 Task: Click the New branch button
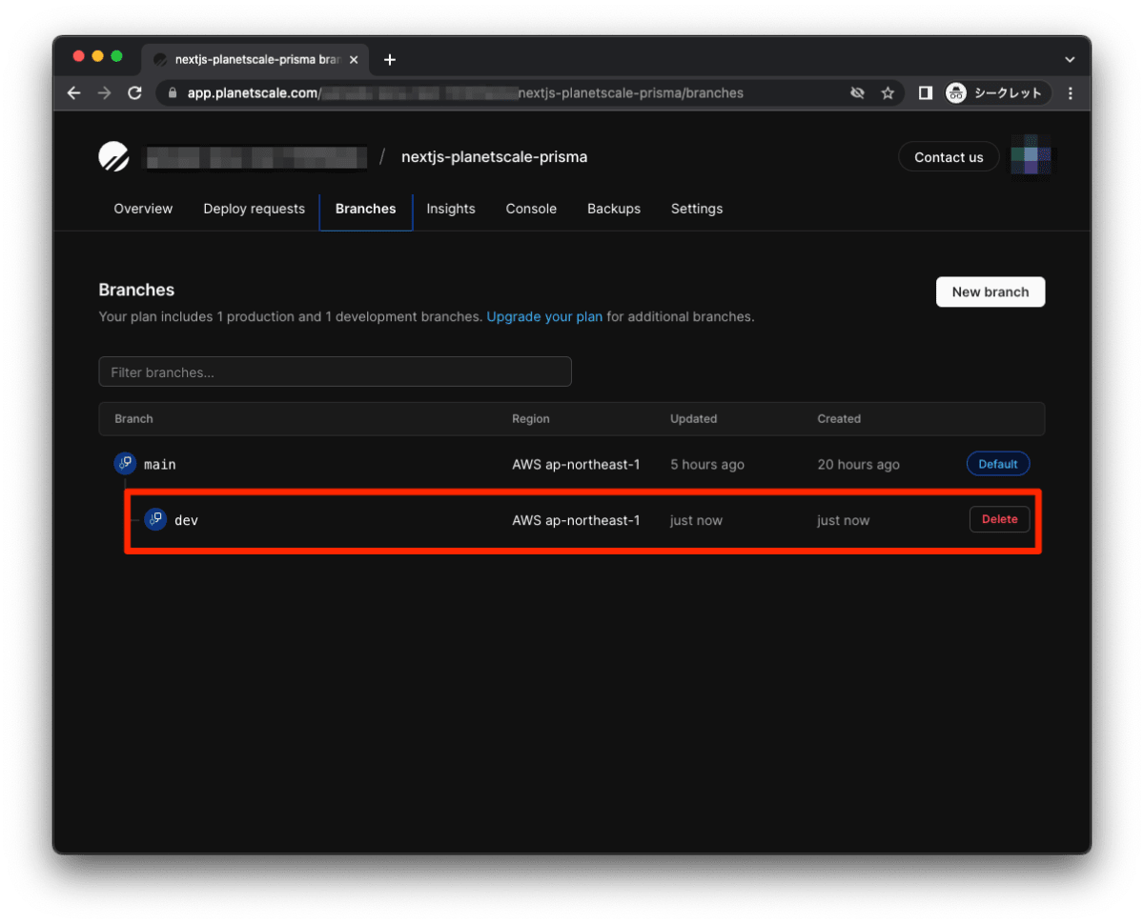991,291
